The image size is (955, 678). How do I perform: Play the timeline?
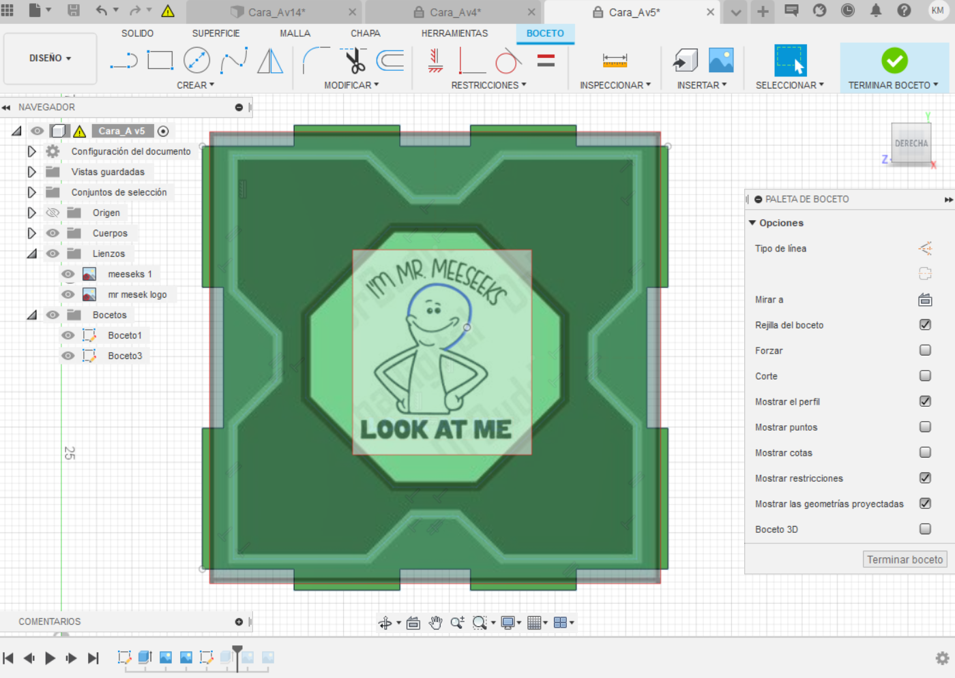point(50,658)
